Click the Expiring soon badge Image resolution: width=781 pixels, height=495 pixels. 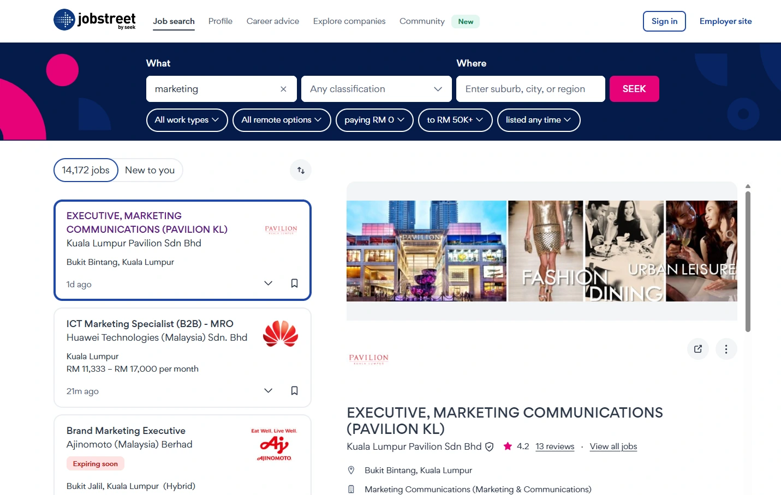click(96, 464)
